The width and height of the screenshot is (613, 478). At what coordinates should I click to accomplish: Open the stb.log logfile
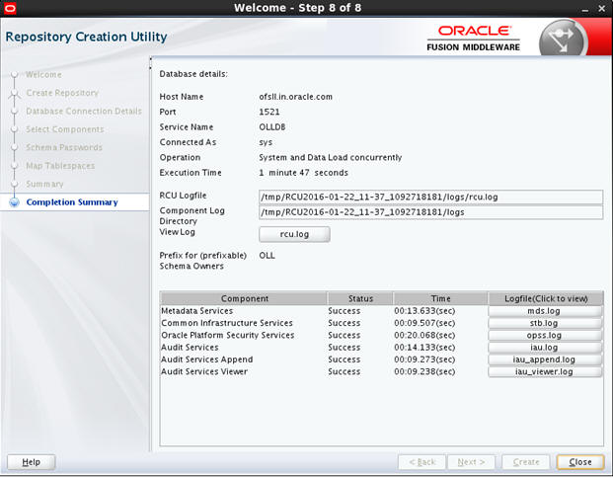545,324
